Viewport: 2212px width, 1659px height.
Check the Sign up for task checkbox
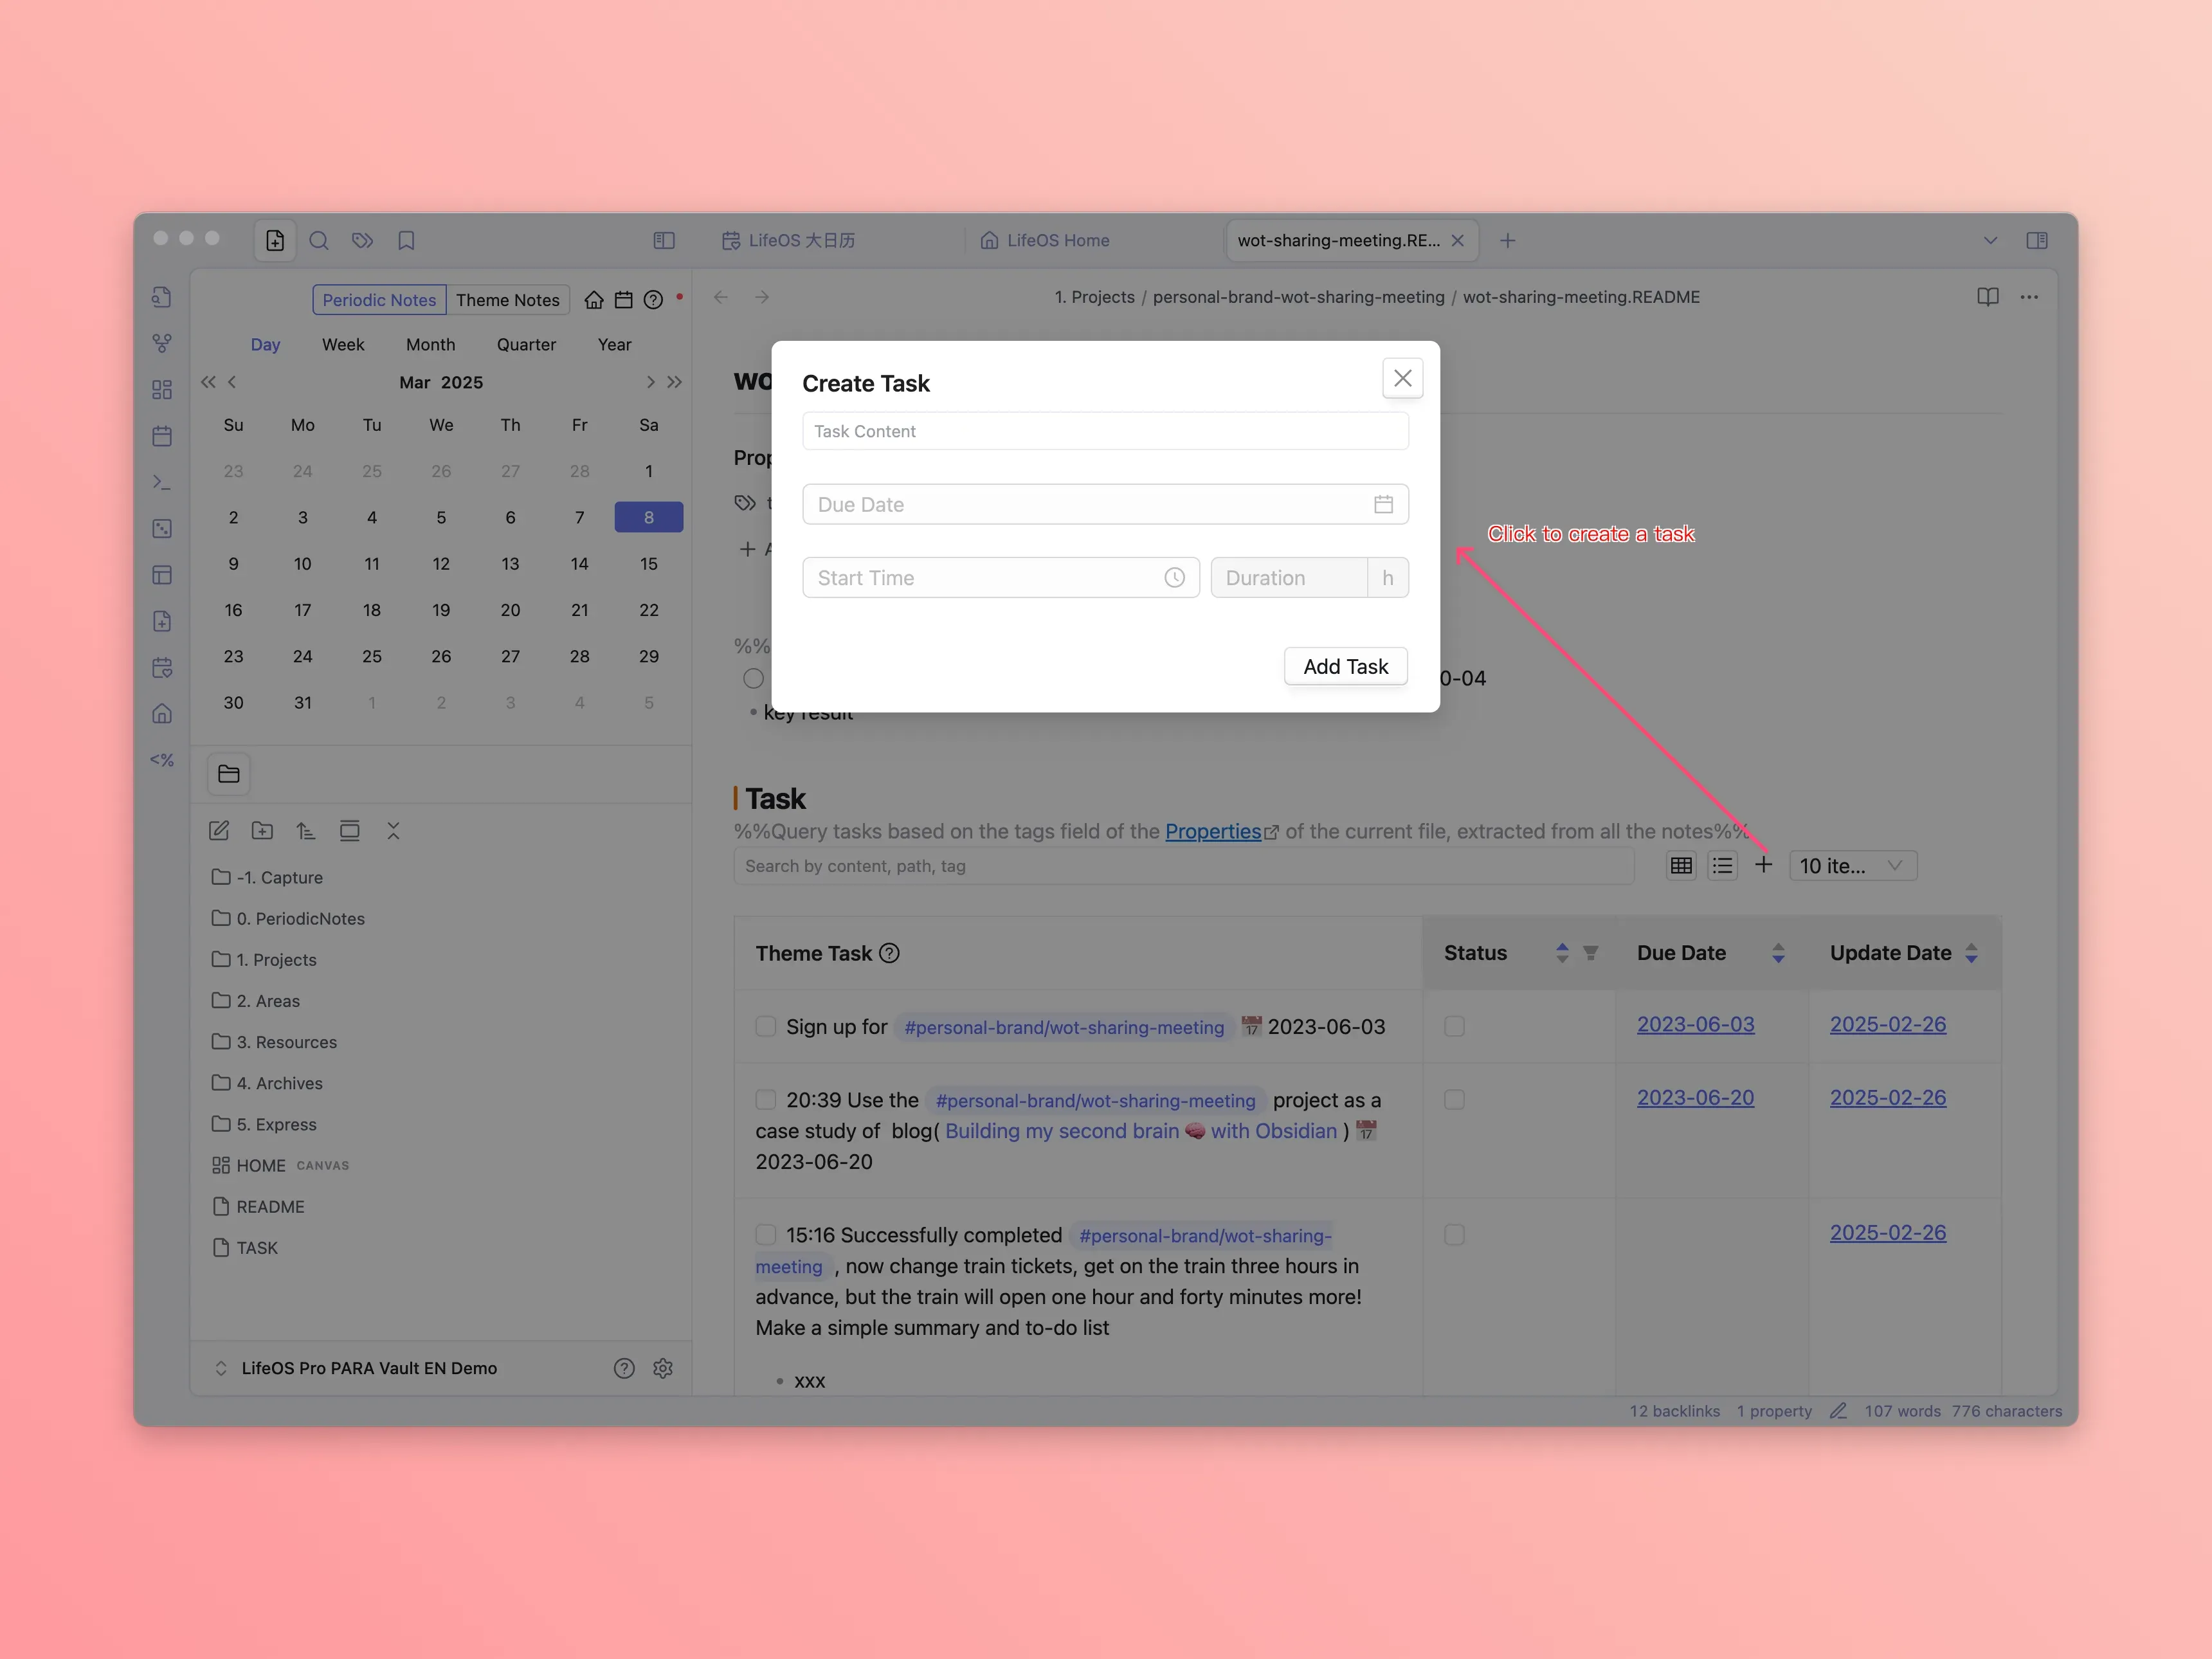[x=766, y=1026]
